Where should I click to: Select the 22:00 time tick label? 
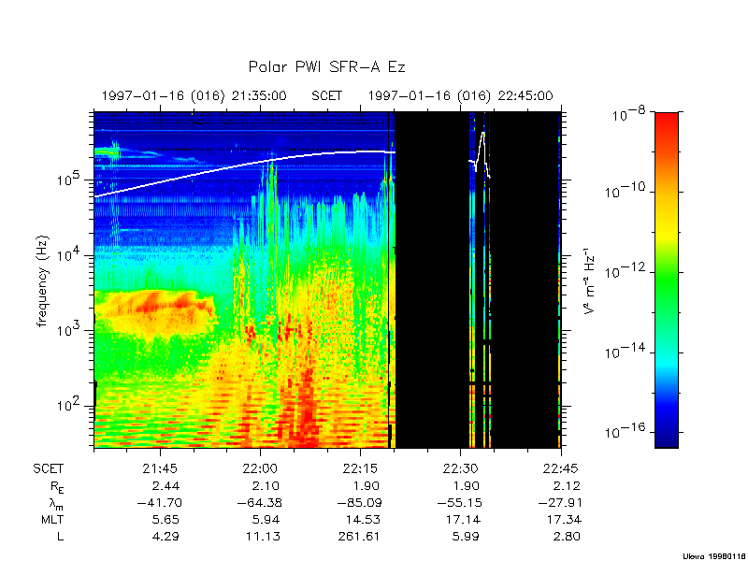(259, 467)
